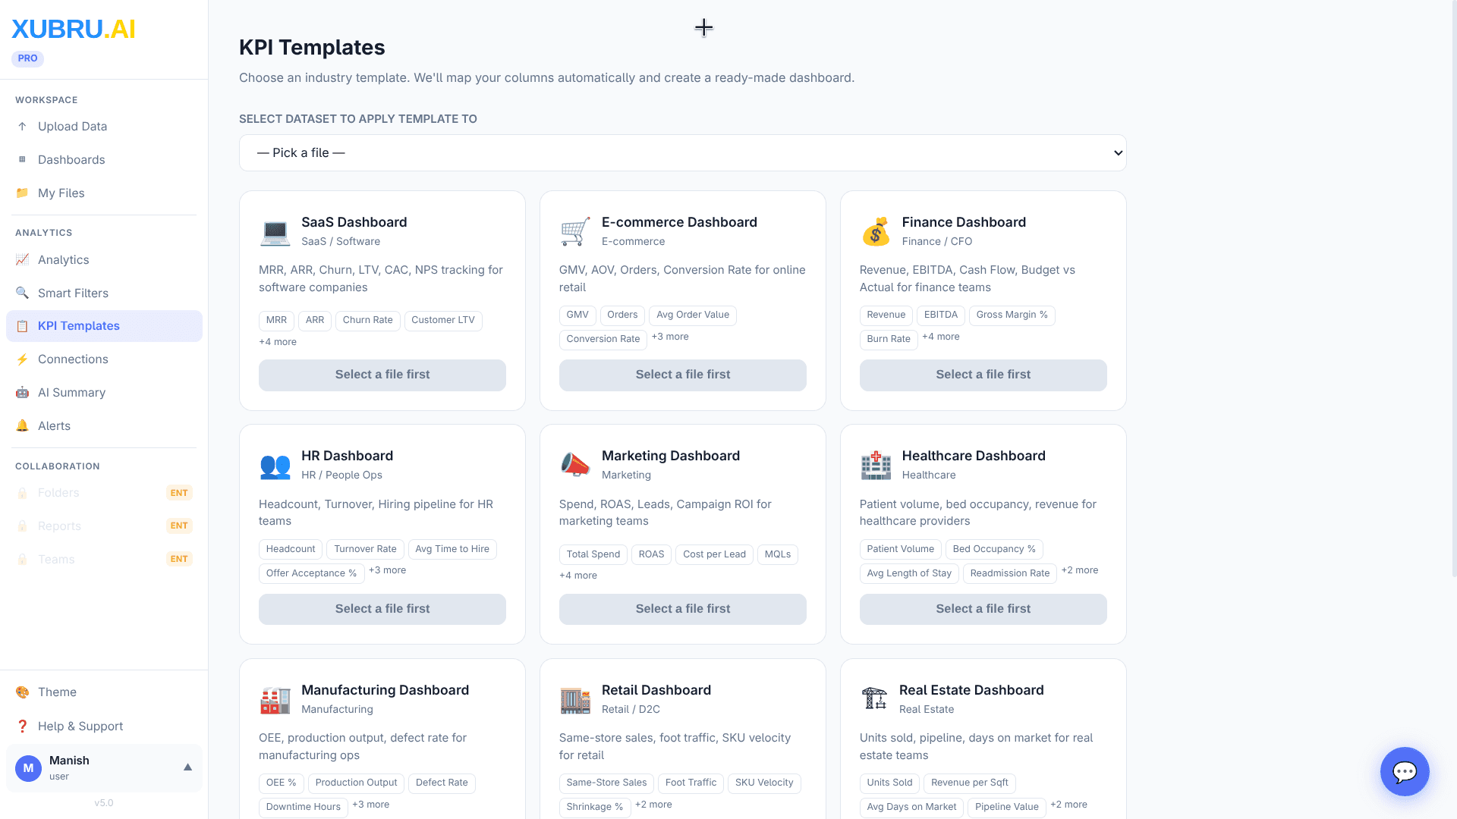
Task: Go to Dashboards in sidebar
Action: 104,160
